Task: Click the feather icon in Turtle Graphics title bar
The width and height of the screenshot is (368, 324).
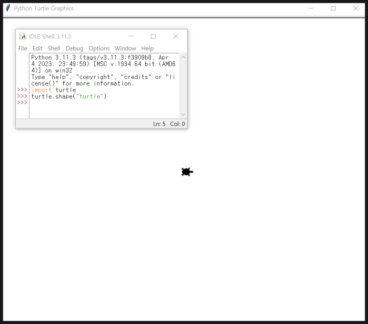Action: [8, 8]
